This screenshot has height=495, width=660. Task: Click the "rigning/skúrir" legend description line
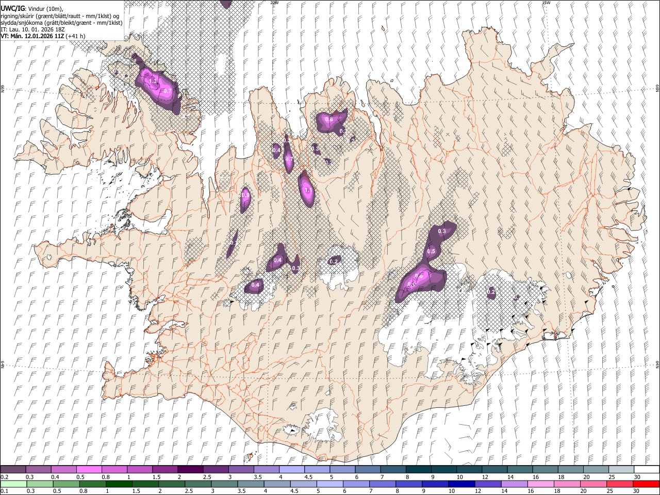coord(60,16)
